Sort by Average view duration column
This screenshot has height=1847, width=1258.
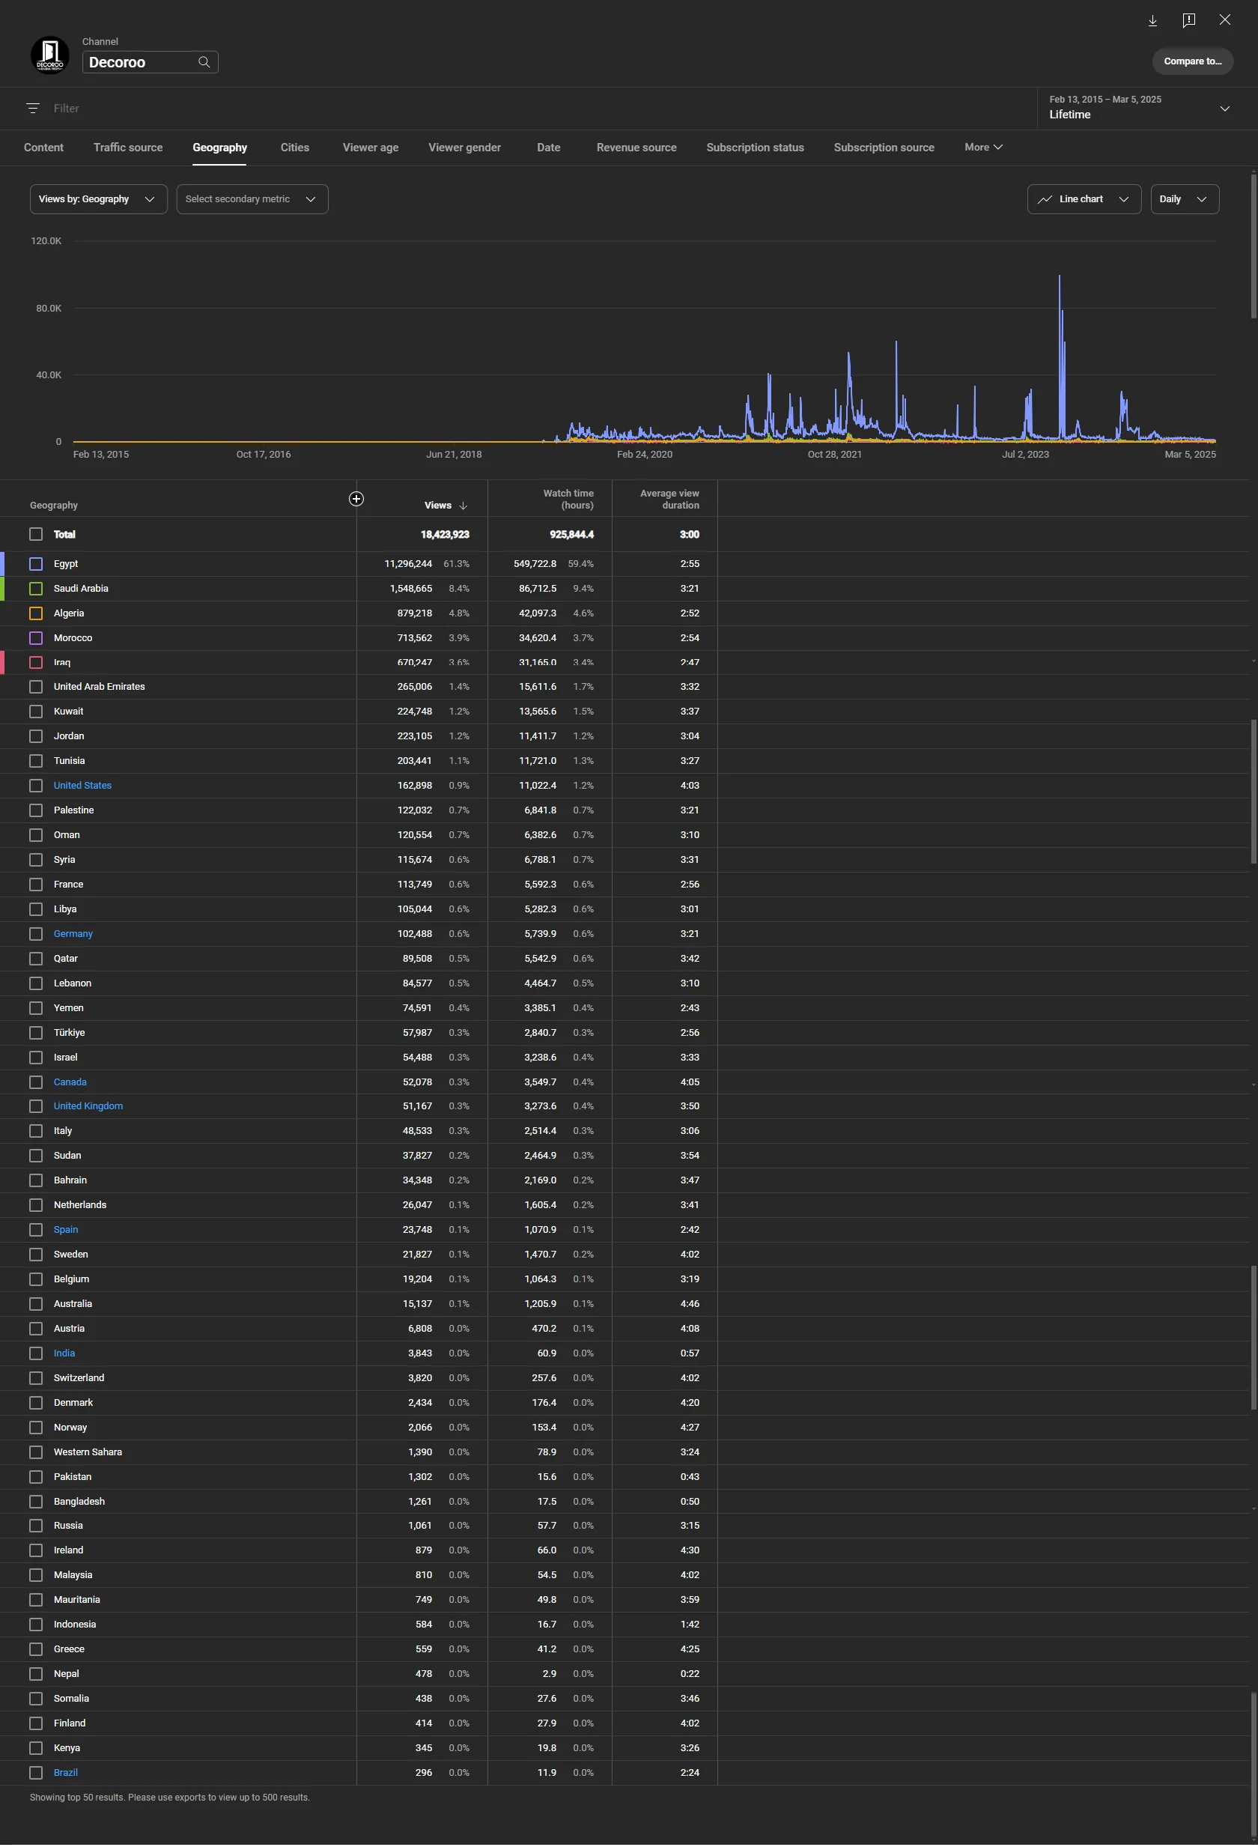click(x=669, y=500)
